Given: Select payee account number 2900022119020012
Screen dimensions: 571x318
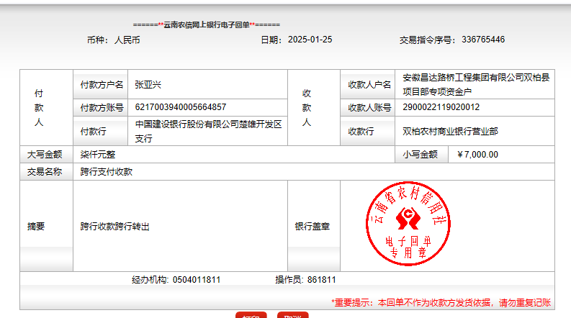Looking at the screenshot, I should point(441,107).
